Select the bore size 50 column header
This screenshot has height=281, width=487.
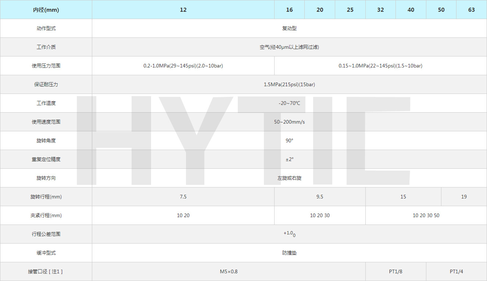[x=441, y=10]
